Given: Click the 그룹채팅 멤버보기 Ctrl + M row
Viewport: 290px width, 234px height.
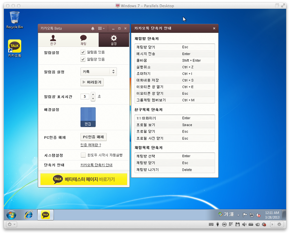Looking at the screenshot, I should pos(174,100).
